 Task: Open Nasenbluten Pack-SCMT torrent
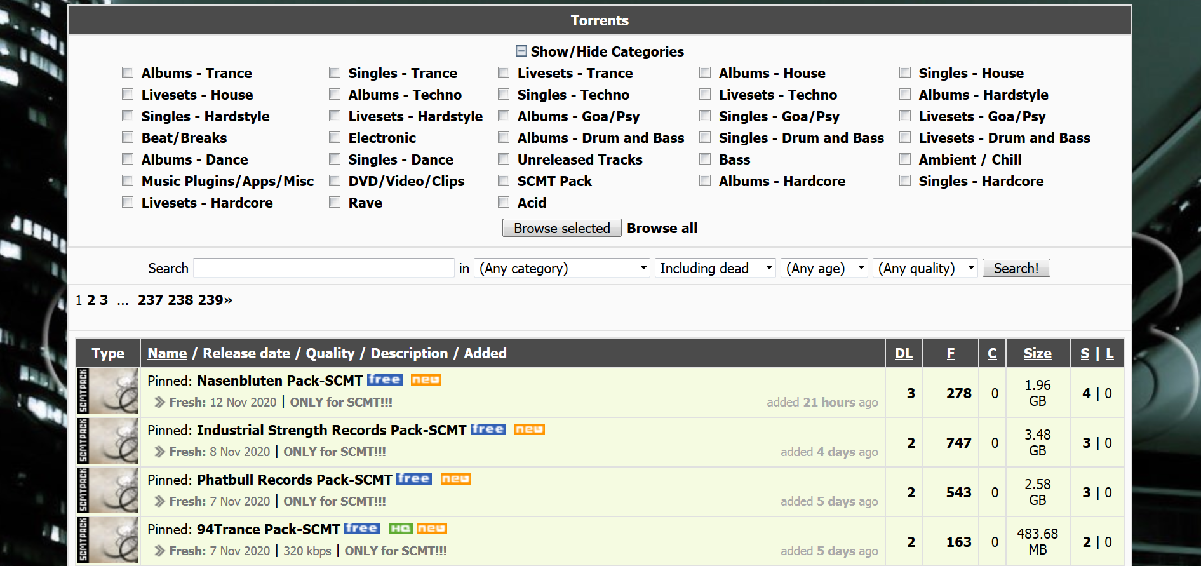tap(279, 381)
